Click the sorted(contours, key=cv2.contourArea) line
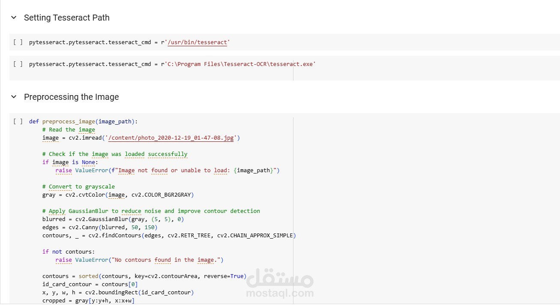560x305 pixels. (x=144, y=276)
